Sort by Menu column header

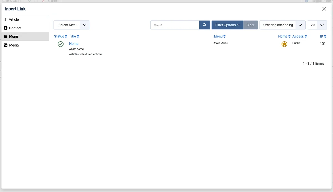(x=220, y=36)
